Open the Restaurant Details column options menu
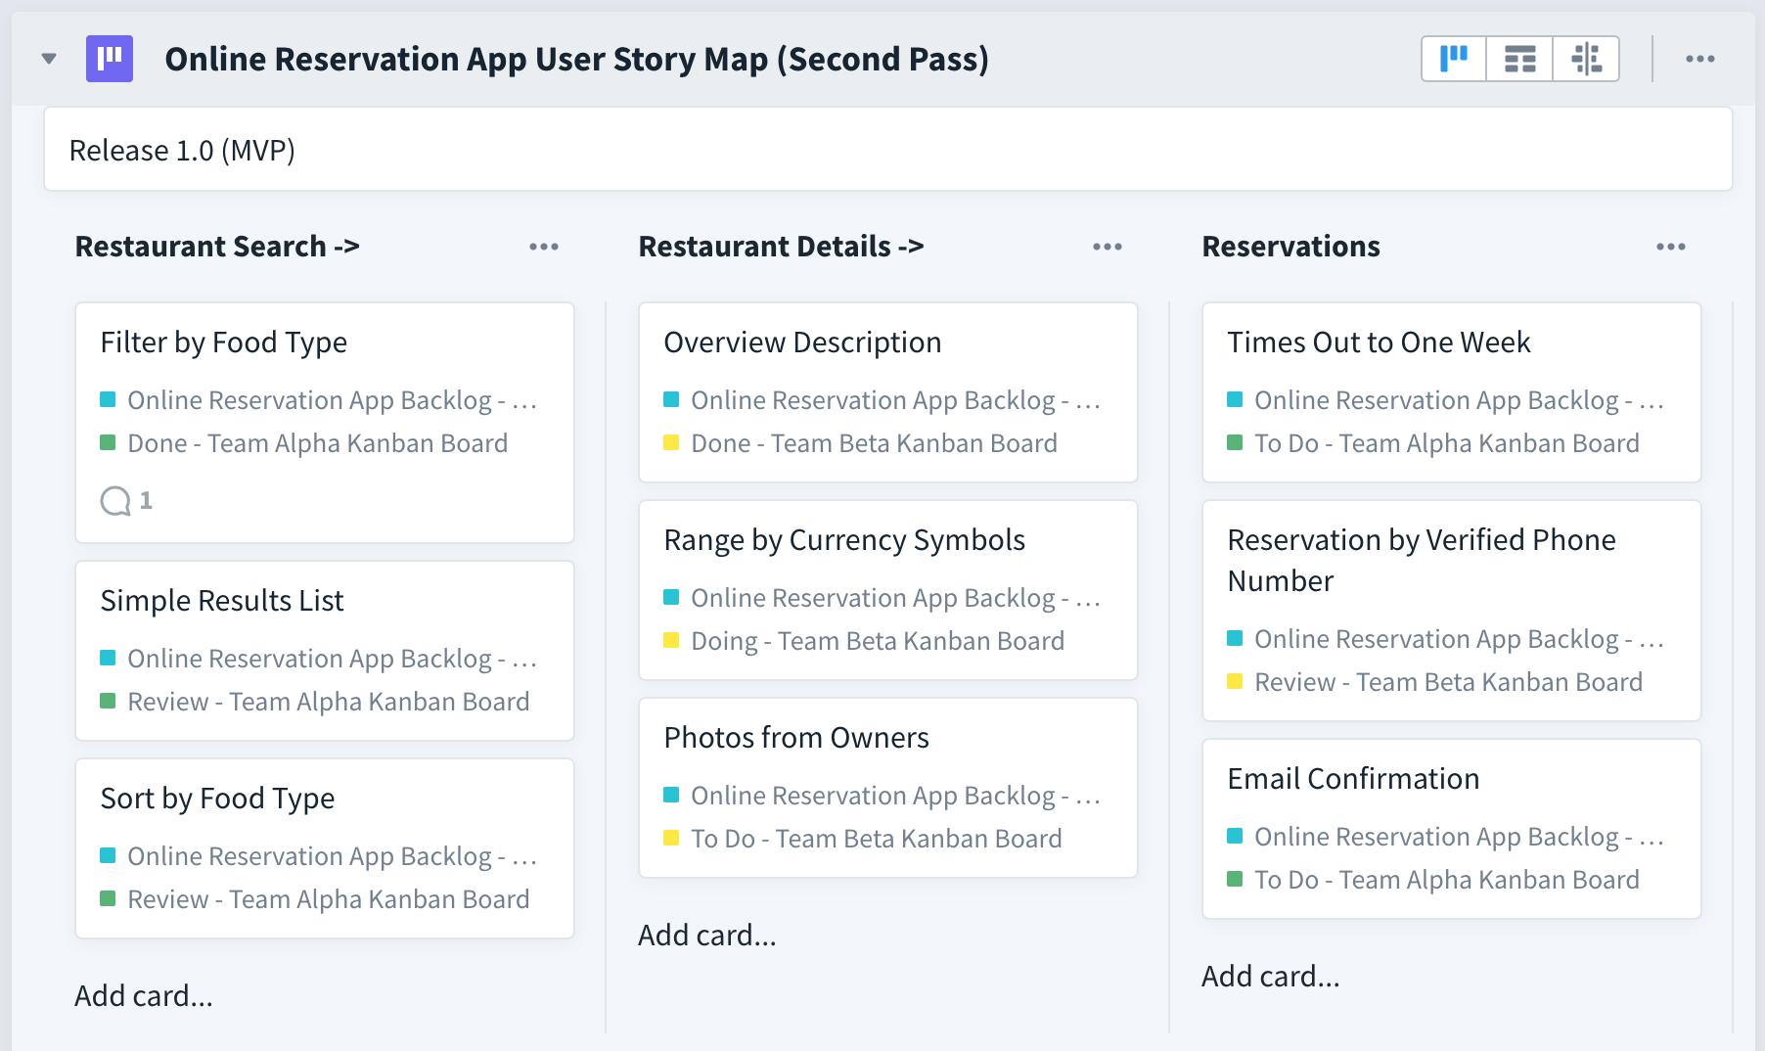Viewport: 1765px width, 1051px height. 1106,248
